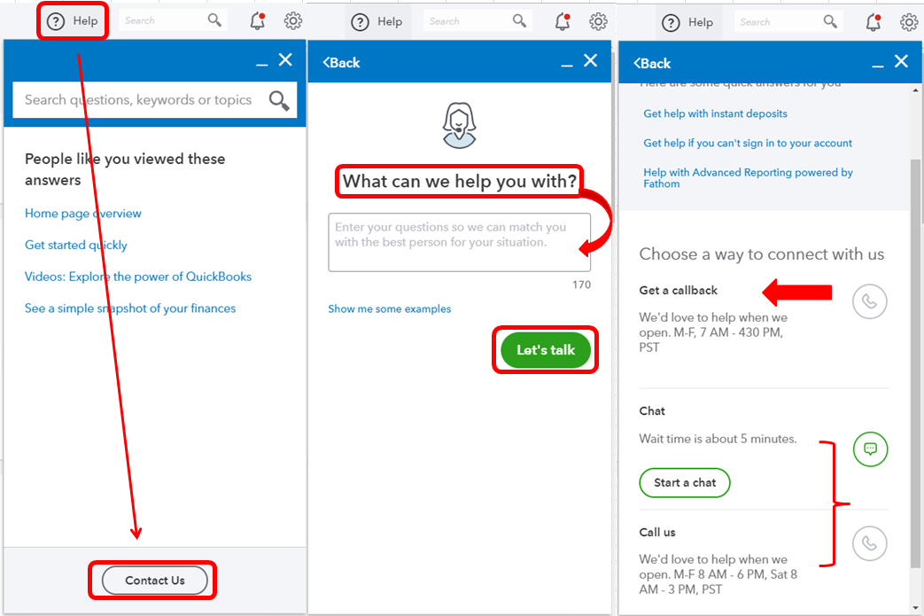The height and width of the screenshot is (616, 924).
Task: Click the Get a callback phone icon
Action: [x=869, y=301]
